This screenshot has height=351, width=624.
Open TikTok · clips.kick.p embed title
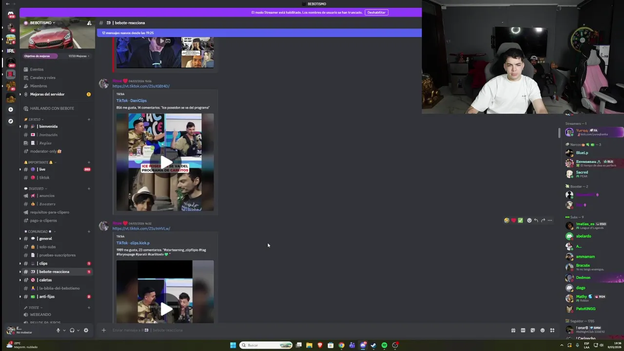(x=133, y=243)
